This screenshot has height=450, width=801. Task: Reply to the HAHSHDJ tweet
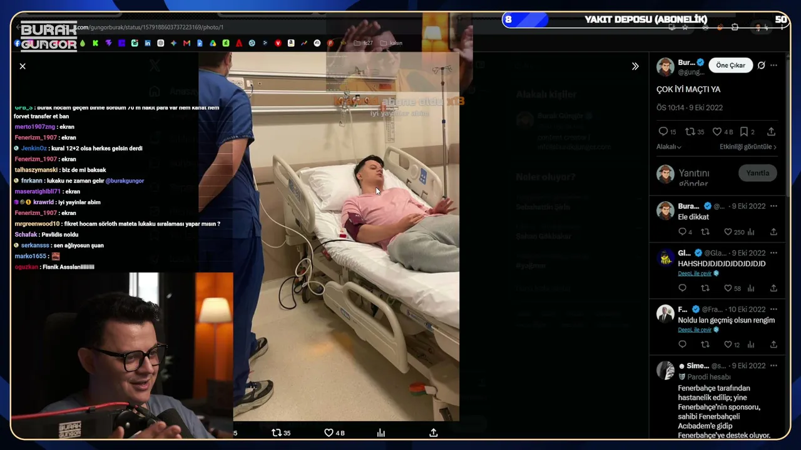682,288
